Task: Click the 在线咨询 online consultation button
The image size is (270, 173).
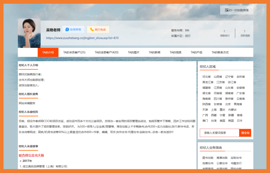Action: (75, 30)
